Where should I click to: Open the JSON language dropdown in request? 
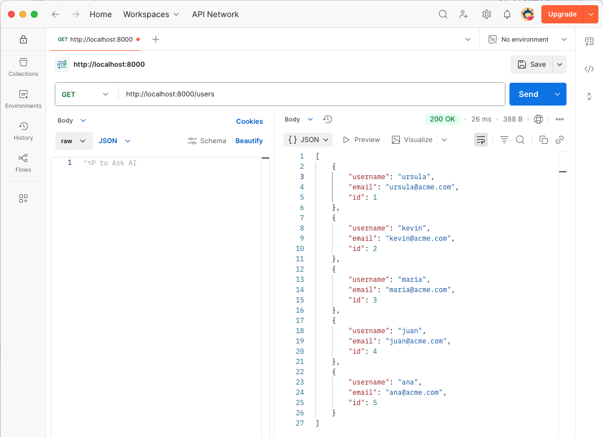click(x=115, y=141)
